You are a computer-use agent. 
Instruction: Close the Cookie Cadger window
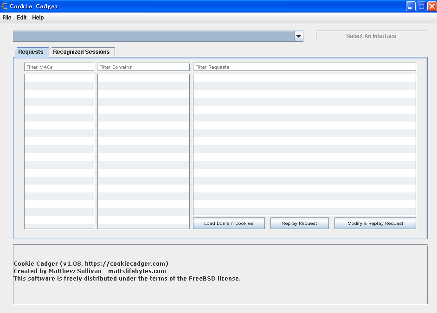coord(432,6)
